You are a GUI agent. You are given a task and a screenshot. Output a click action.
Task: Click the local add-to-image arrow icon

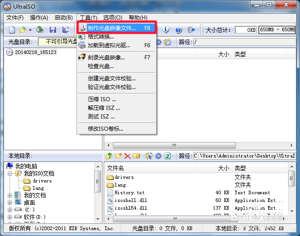149,156
